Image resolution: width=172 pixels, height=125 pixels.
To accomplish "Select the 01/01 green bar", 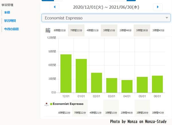I will pyautogui.click(x=81, y=76).
